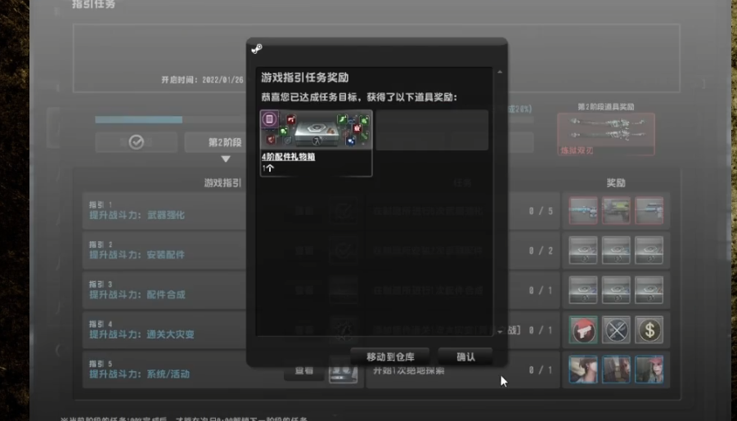Click the 0 / 5 progress count
The height and width of the screenshot is (421, 737).
(541, 211)
